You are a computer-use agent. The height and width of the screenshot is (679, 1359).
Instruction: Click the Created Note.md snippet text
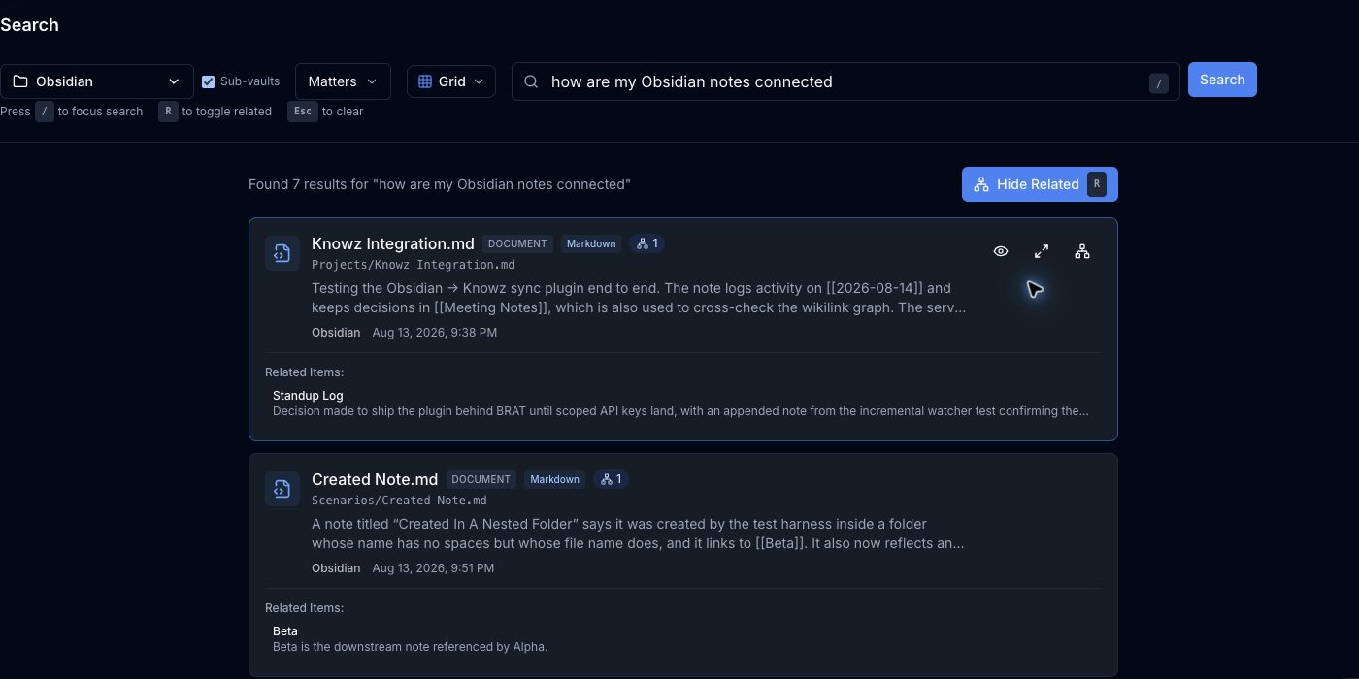(x=638, y=533)
